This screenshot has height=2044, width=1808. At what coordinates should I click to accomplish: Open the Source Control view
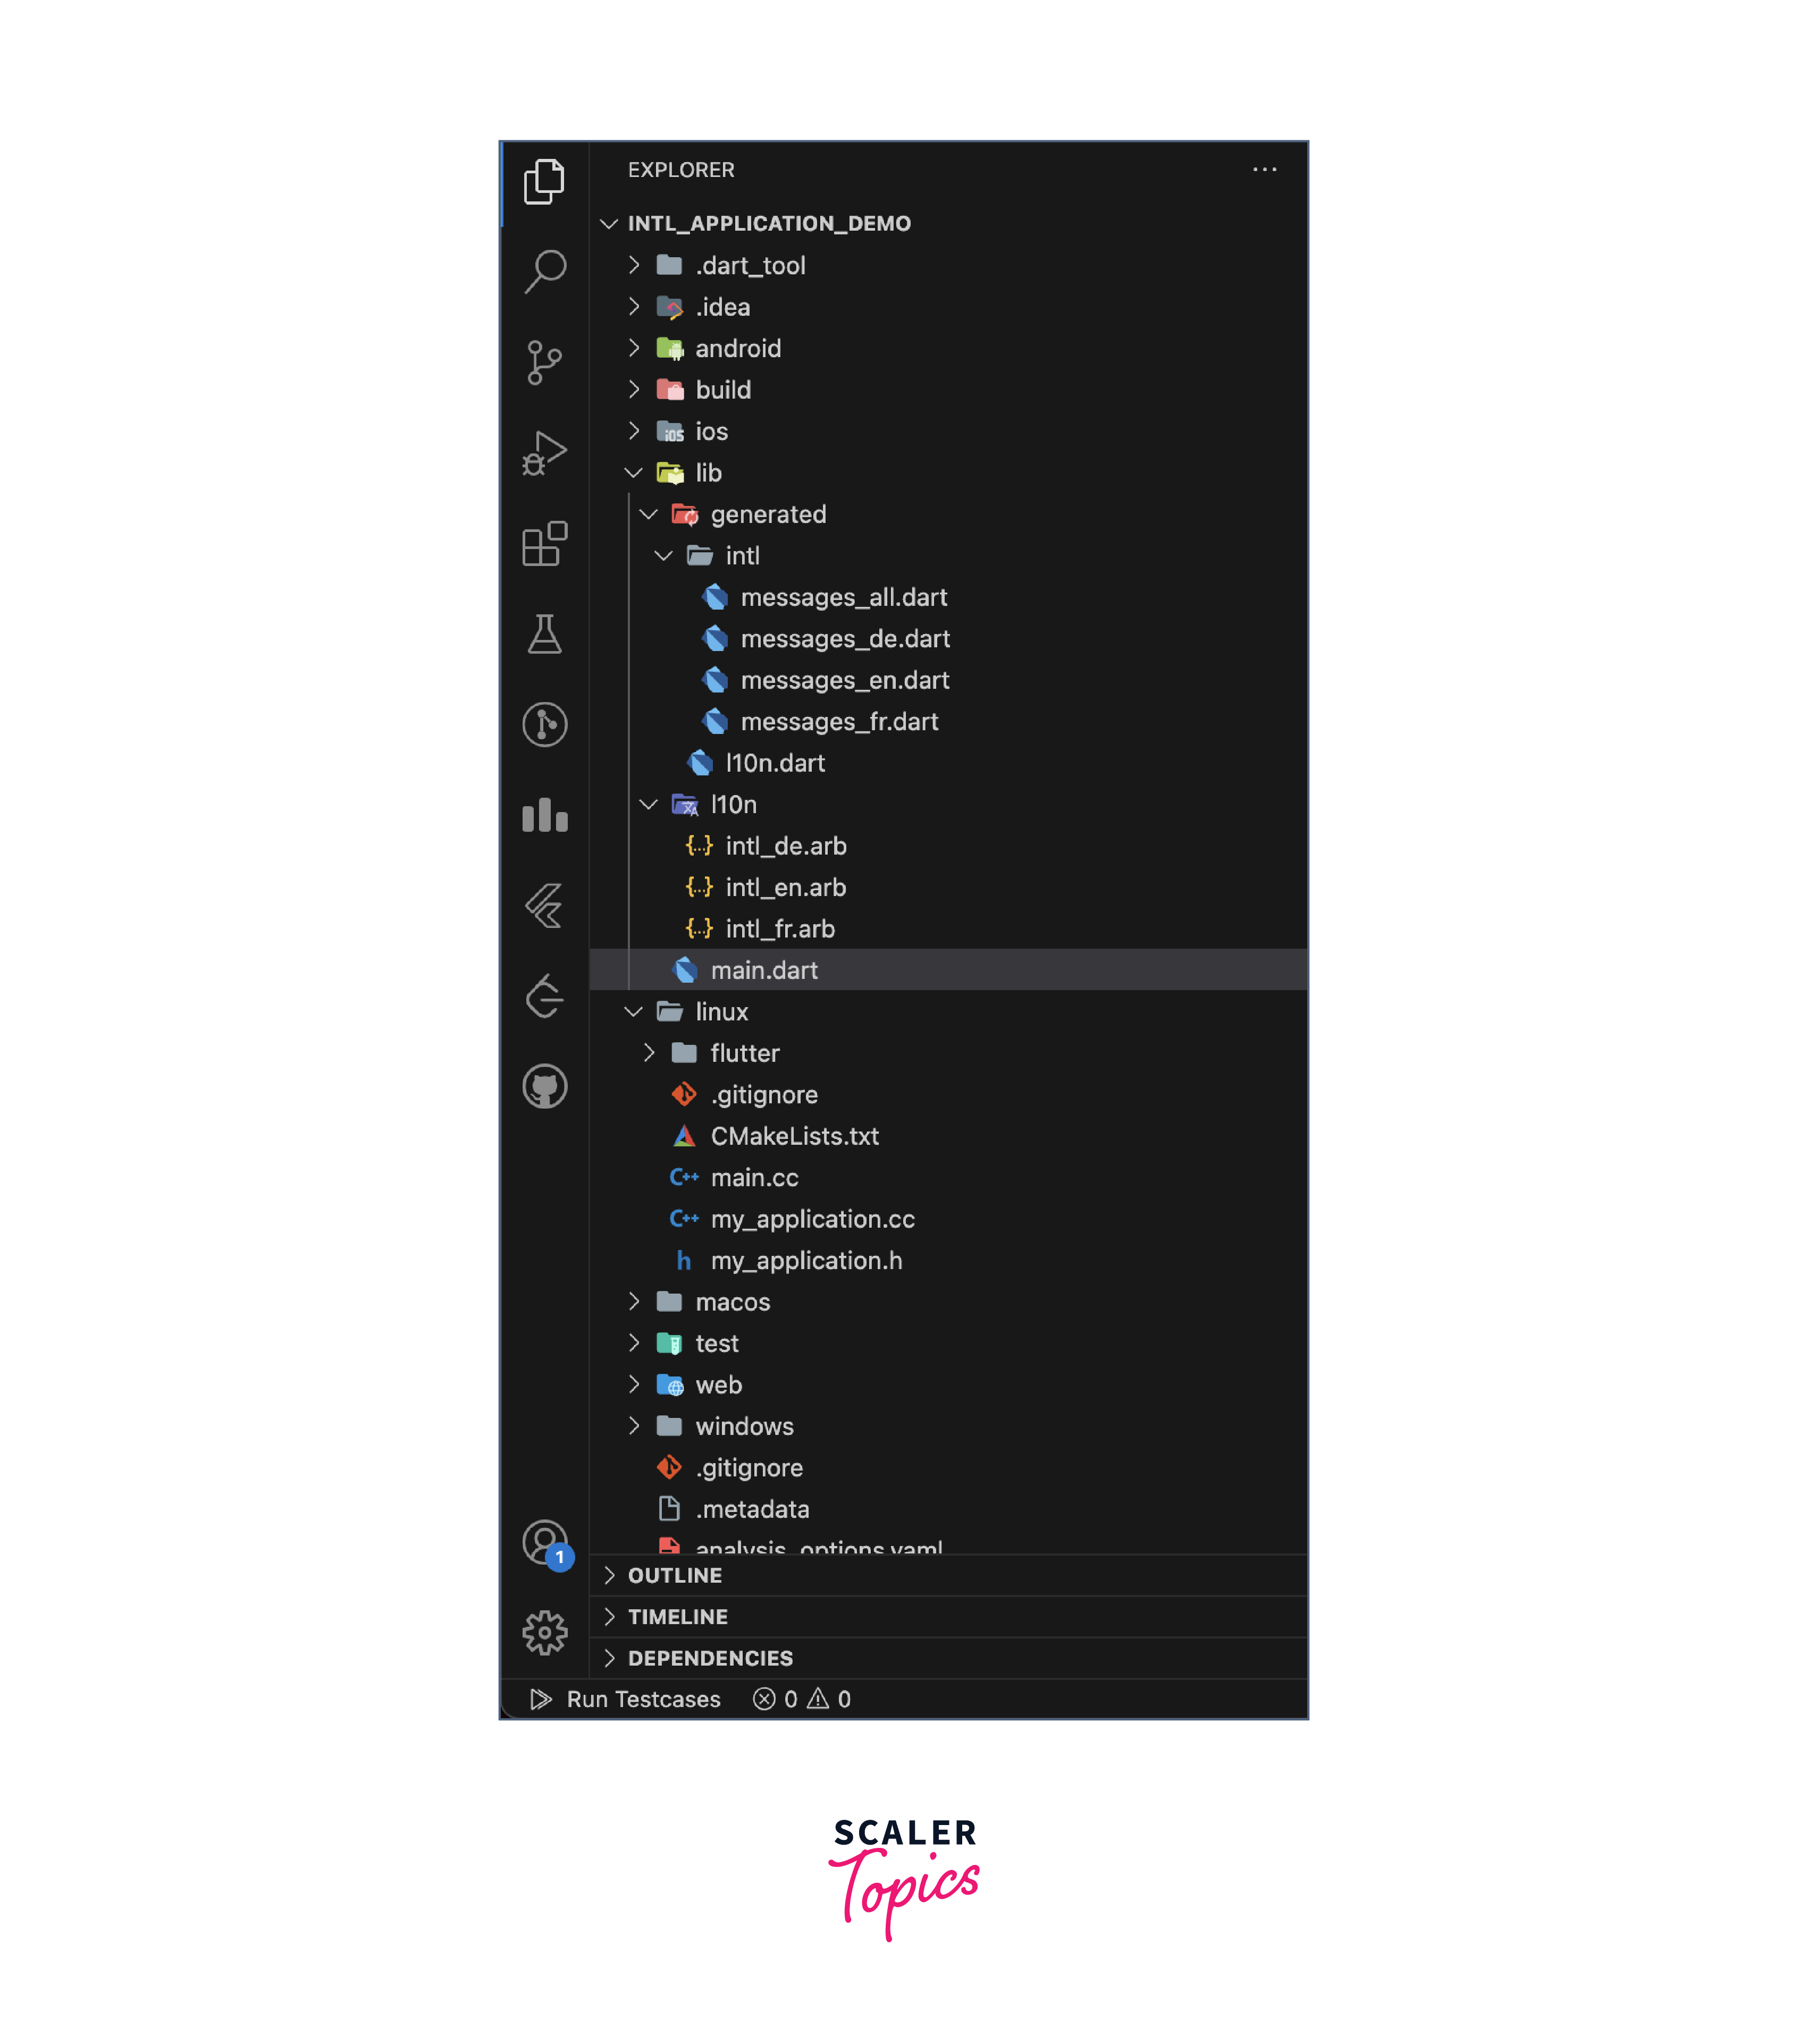(x=544, y=362)
